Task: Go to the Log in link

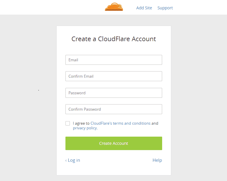Action: pyautogui.click(x=74, y=160)
